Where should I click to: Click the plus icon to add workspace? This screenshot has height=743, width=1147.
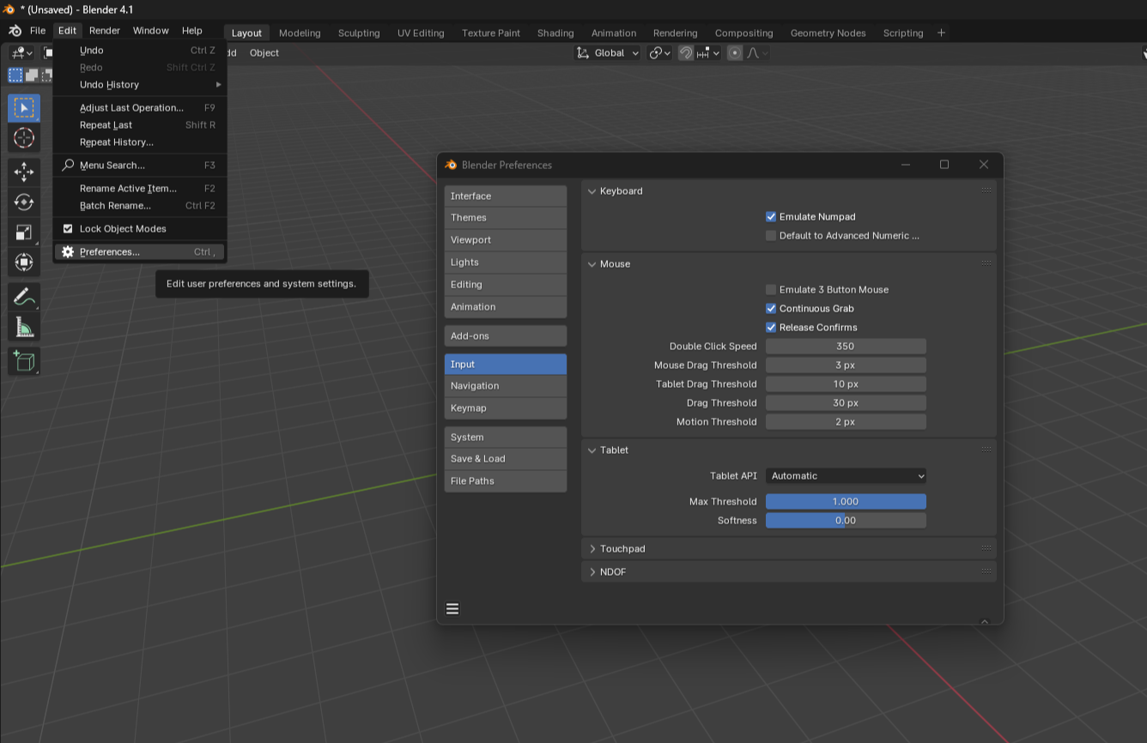942,33
